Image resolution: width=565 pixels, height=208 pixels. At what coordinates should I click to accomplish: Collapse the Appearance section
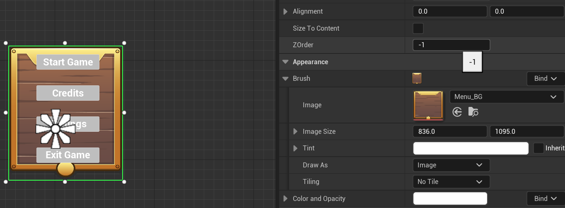point(285,62)
